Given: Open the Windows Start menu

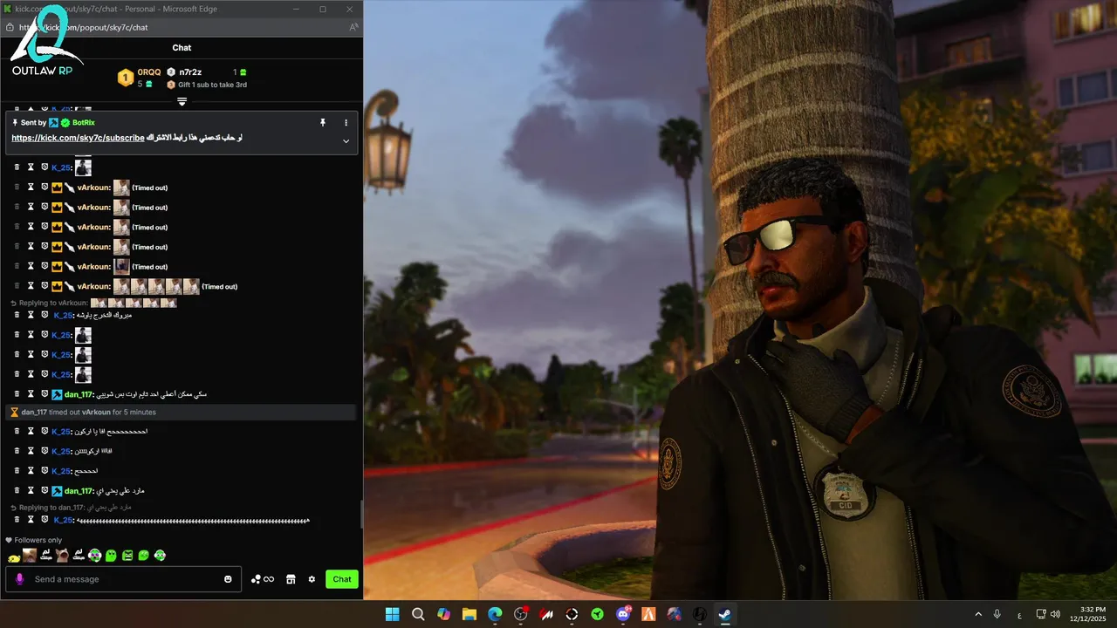Looking at the screenshot, I should click(x=393, y=614).
